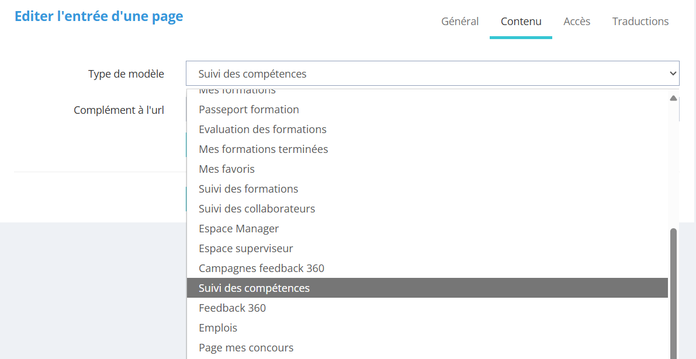Open the Général tab

tap(460, 22)
